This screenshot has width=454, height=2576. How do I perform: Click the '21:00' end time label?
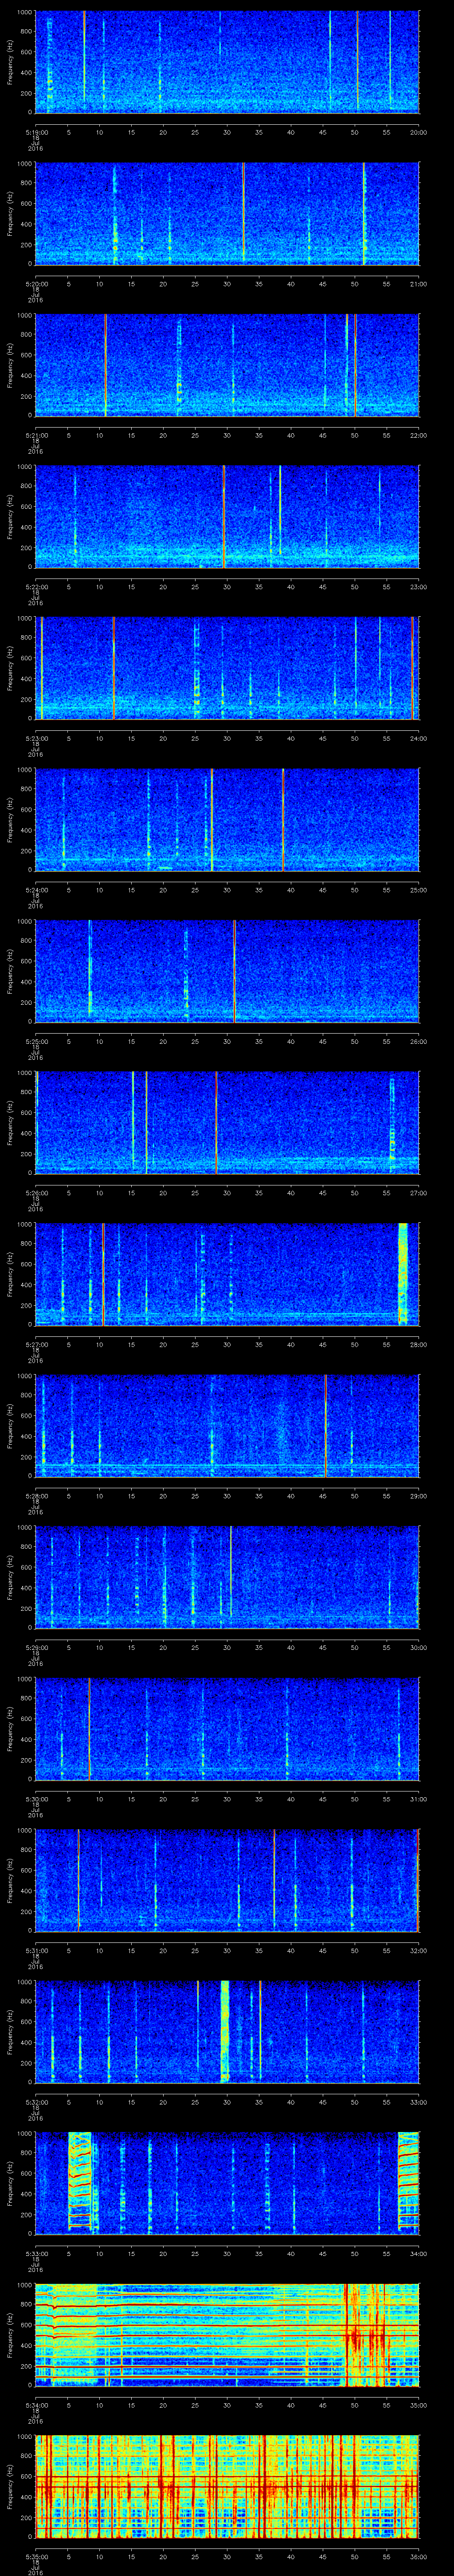(418, 284)
